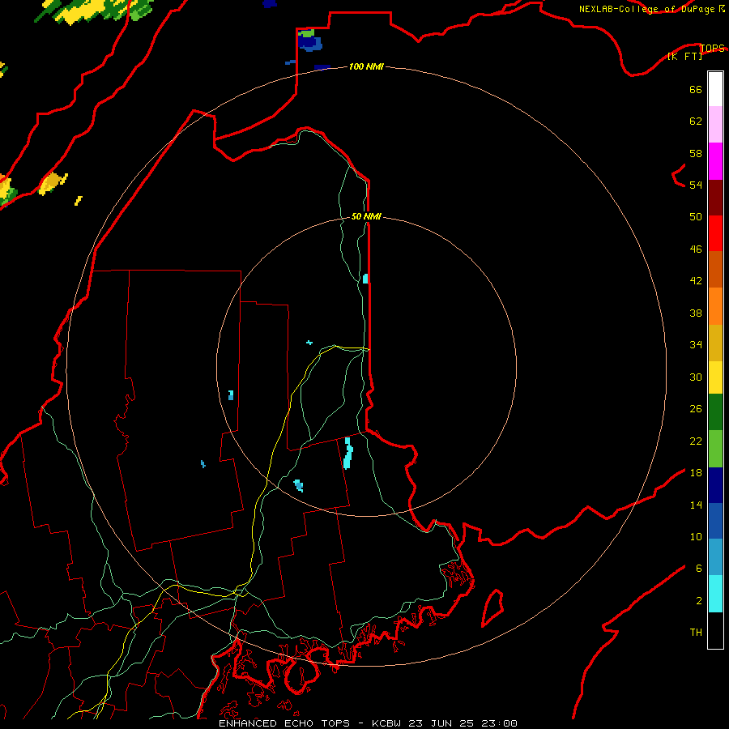Click the legend value 50
Viewport: 729px width, 729px height.
696,216
